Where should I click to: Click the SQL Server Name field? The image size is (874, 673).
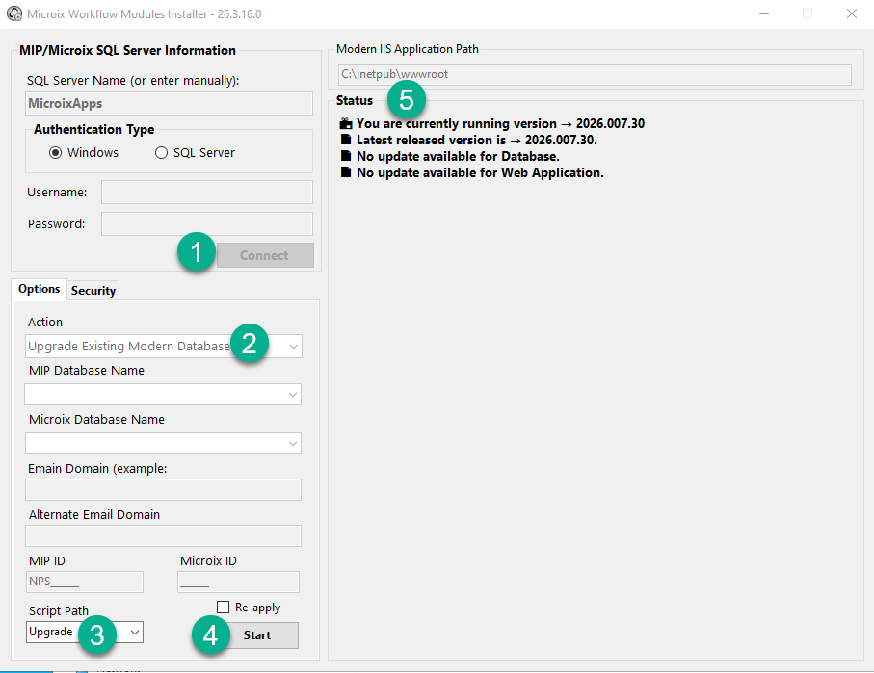[x=169, y=104]
